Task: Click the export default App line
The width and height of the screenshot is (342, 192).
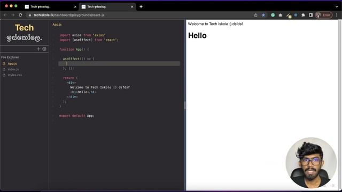Action: (76, 116)
